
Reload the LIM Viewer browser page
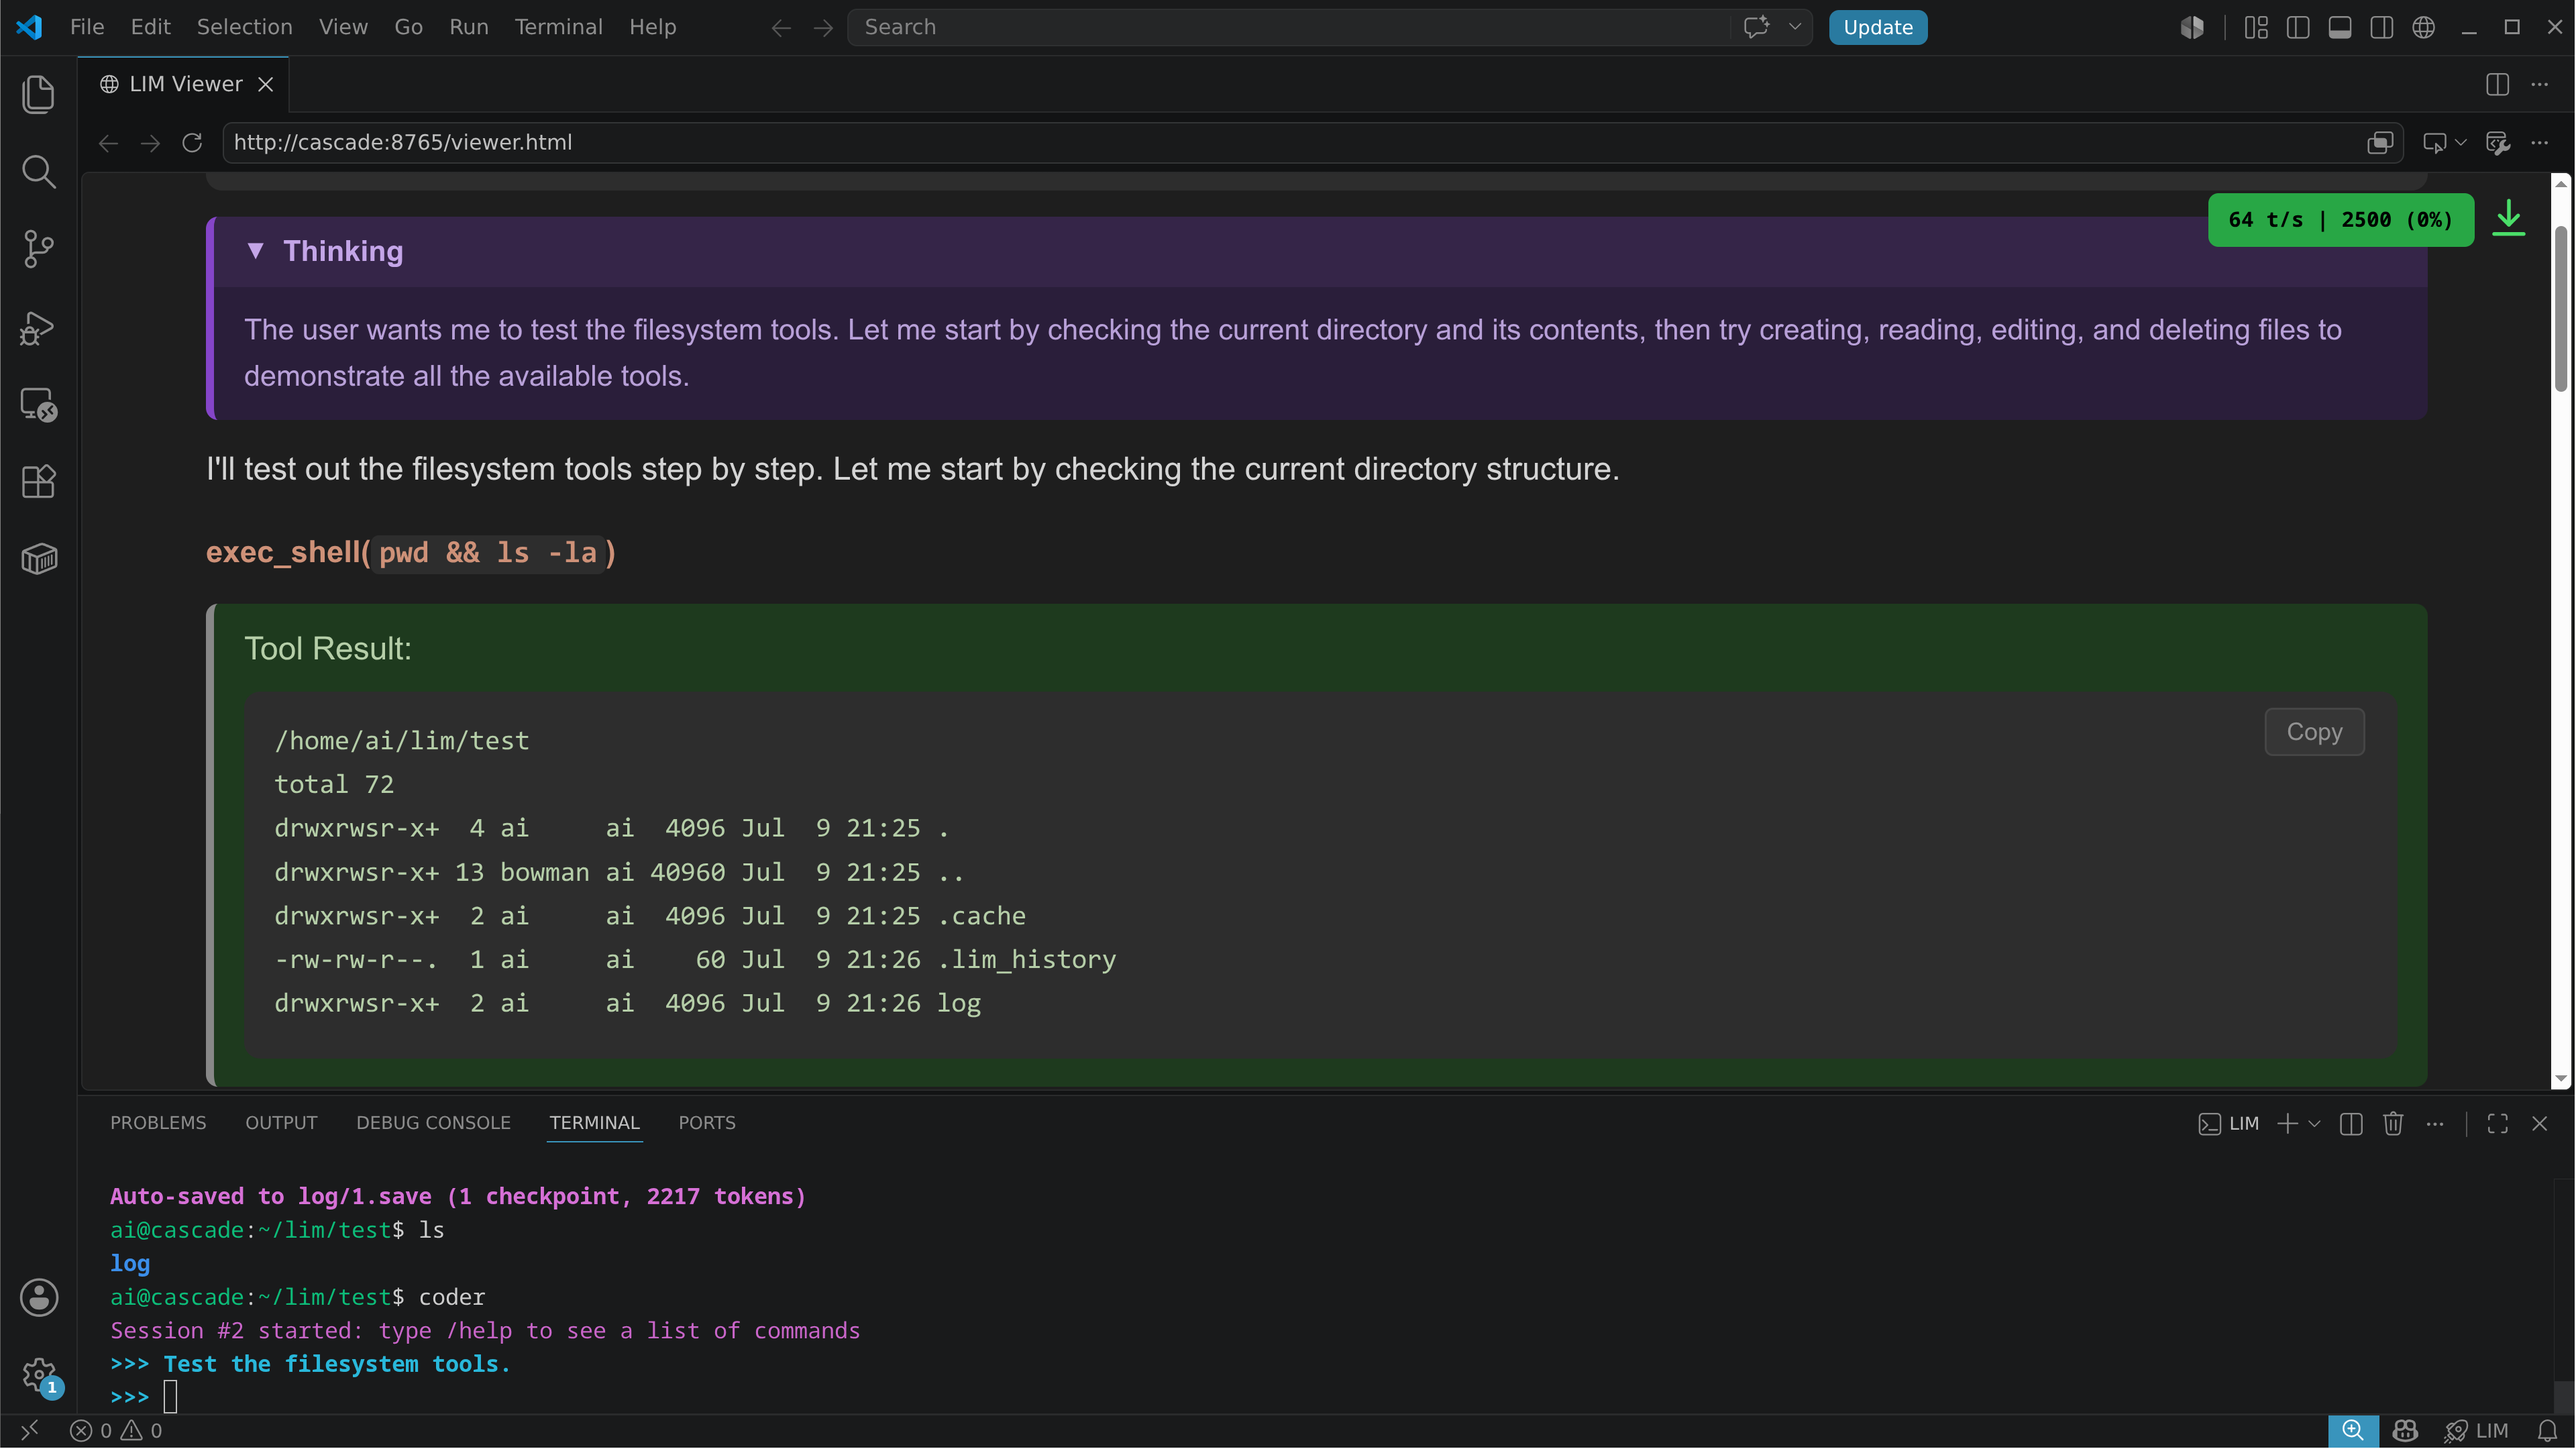[192, 143]
